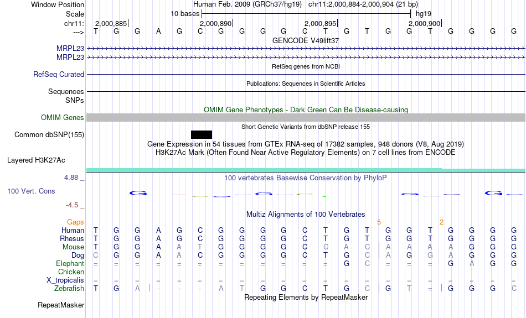Click the Zebrafish alignment row label
Image resolution: width=526 pixels, height=318 pixels.
69,289
